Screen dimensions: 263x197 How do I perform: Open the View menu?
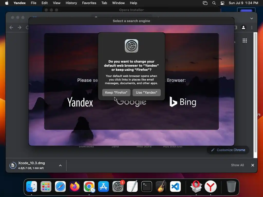click(x=57, y=3)
